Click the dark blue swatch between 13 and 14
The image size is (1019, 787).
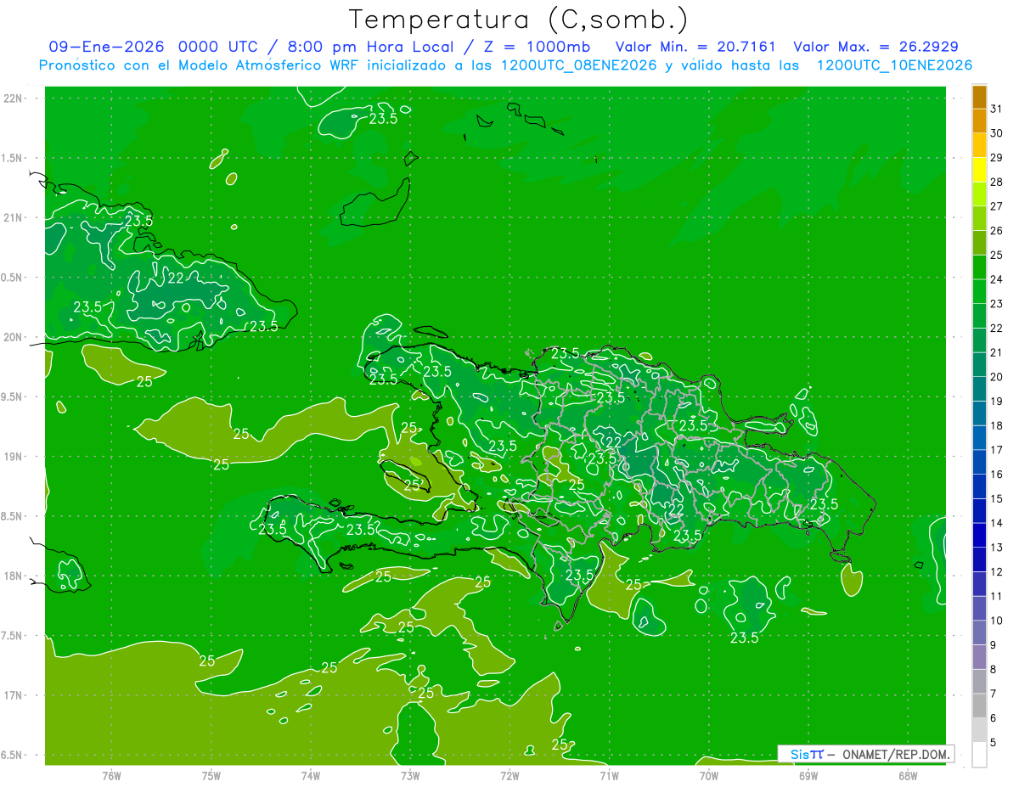pos(979,536)
